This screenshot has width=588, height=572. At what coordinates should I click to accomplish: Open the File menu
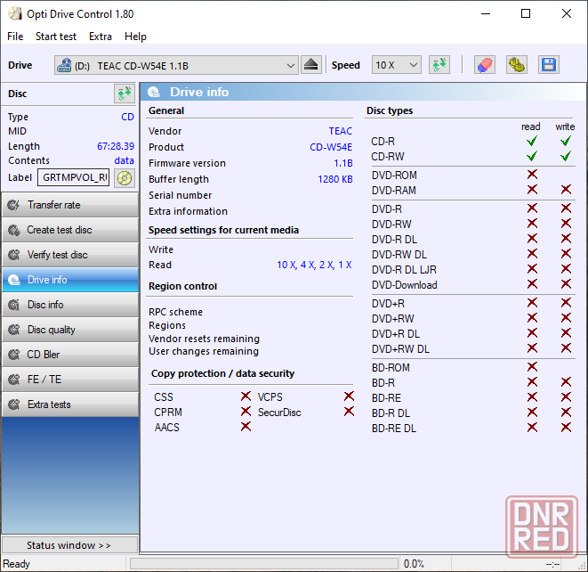pyautogui.click(x=15, y=37)
